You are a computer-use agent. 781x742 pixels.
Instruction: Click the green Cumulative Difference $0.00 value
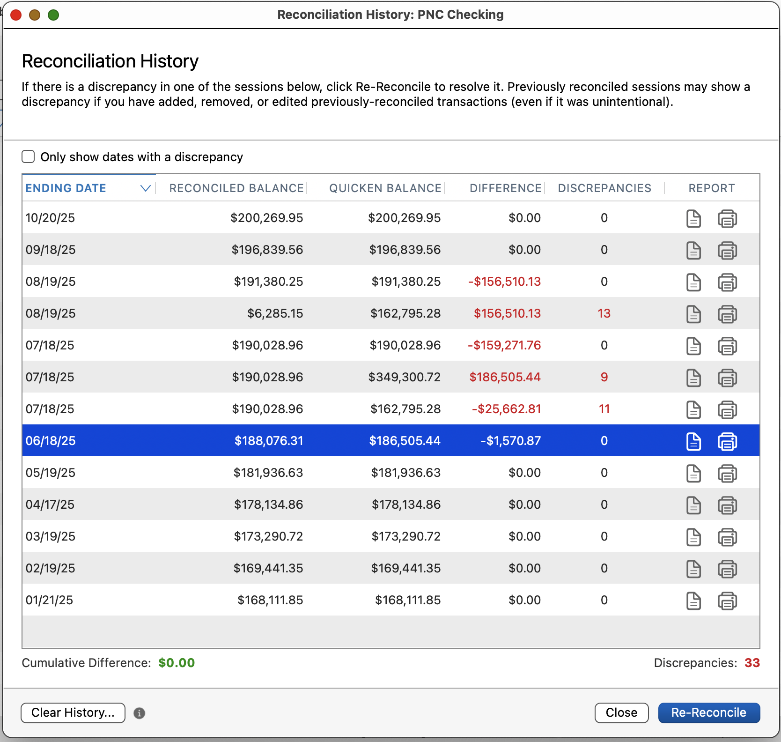click(x=177, y=663)
